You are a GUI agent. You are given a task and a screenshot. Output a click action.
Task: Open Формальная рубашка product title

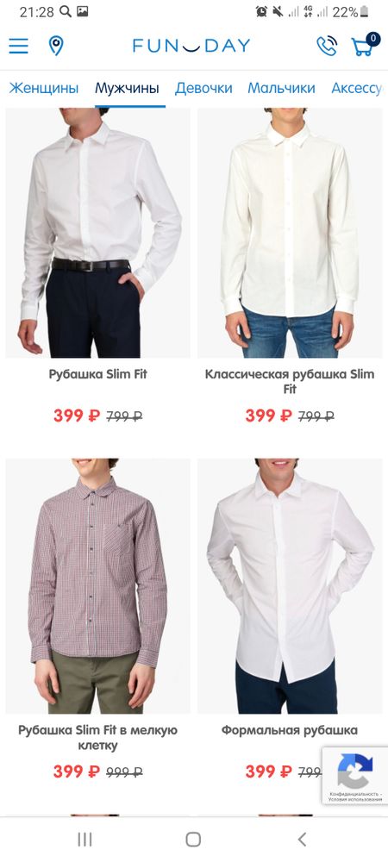[x=290, y=731]
